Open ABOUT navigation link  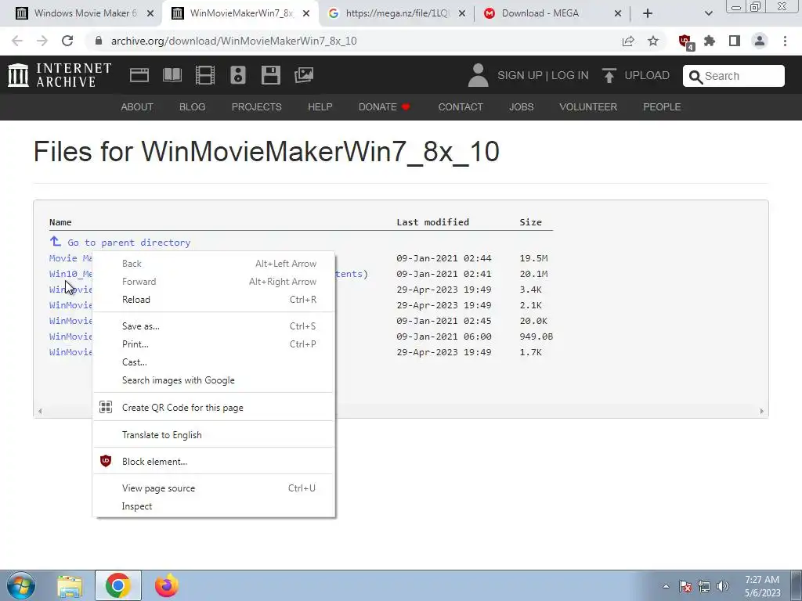(137, 107)
